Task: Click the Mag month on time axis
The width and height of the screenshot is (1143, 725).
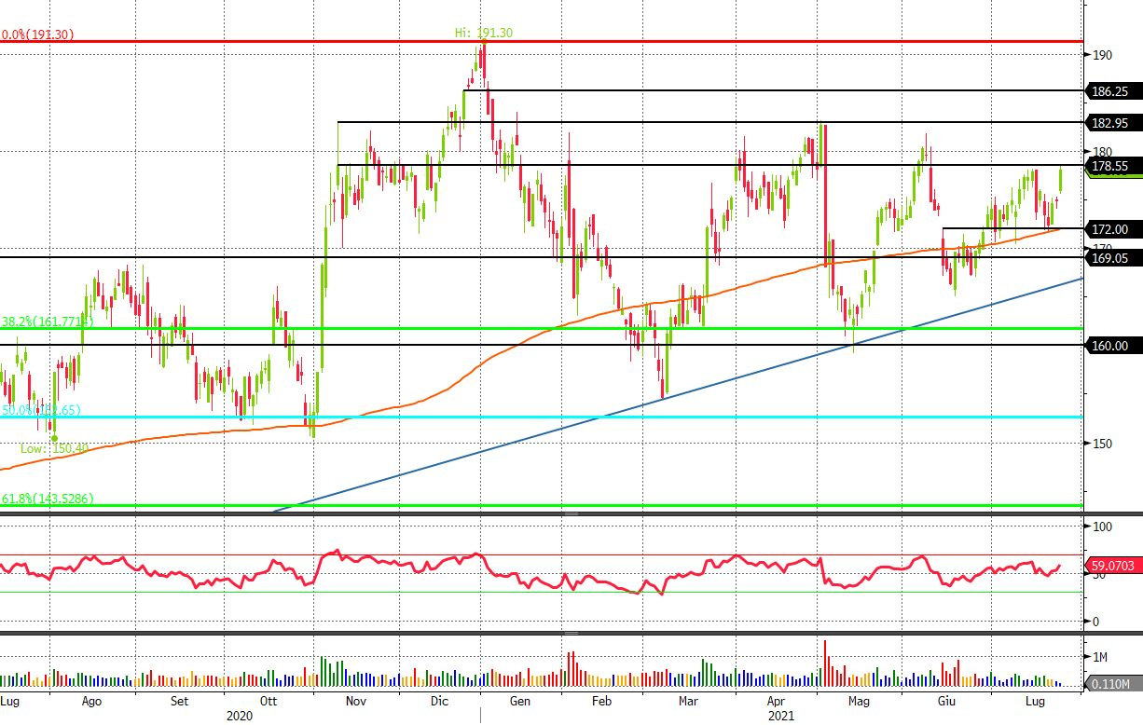Action: pyautogui.click(x=859, y=701)
